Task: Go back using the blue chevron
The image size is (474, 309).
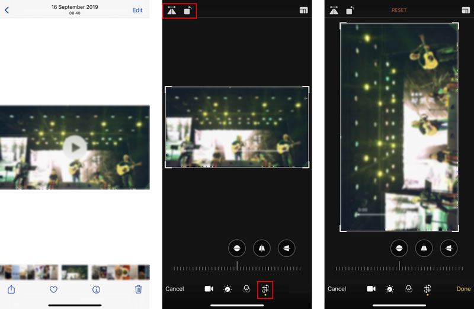Action: (x=7, y=10)
